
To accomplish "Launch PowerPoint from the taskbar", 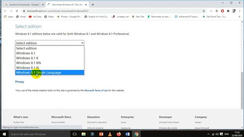I will click(101, 134).
